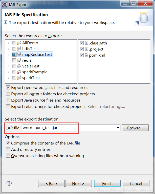Screen dimensions: 155x194
Task: Expand the hdfsTest project tree node
Action: pyautogui.click(x=8, y=49)
